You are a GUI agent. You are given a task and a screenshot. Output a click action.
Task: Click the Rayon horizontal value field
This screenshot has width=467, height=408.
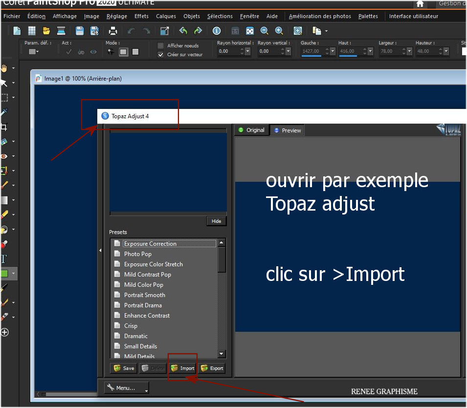point(228,51)
